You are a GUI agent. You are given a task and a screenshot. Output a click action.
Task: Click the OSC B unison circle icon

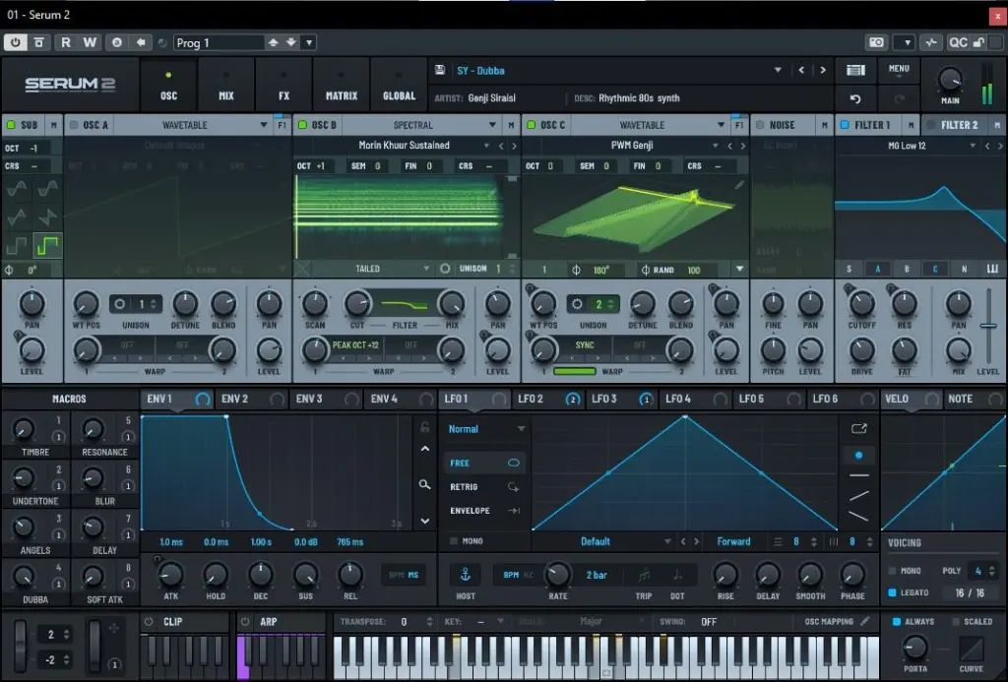point(445,269)
